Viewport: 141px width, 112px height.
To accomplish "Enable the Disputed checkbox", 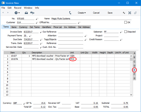I will coord(125,32).
